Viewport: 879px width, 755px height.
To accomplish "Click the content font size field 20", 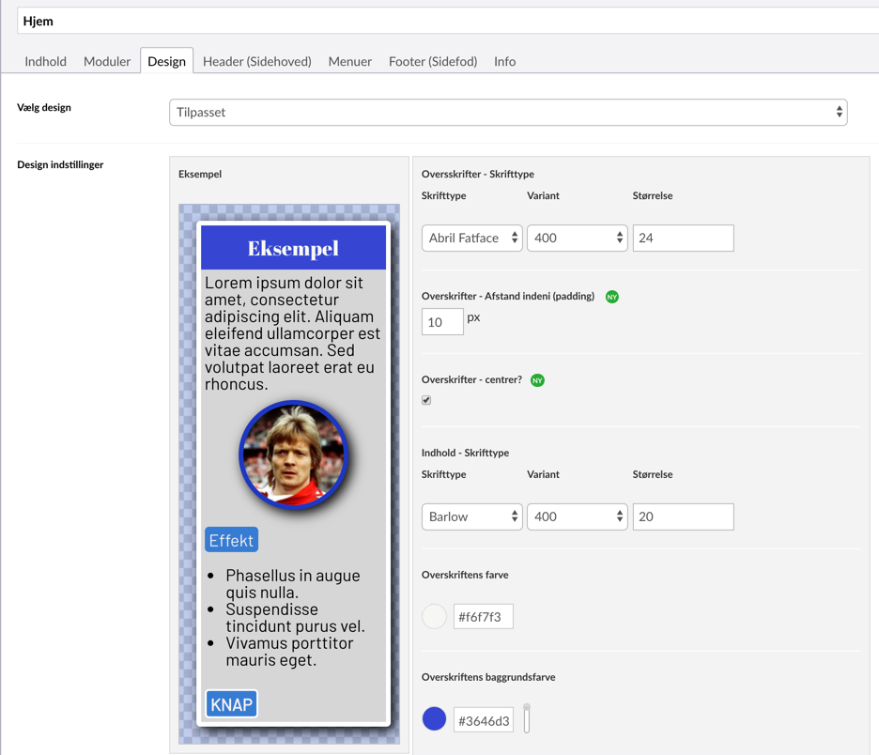I will pos(683,516).
